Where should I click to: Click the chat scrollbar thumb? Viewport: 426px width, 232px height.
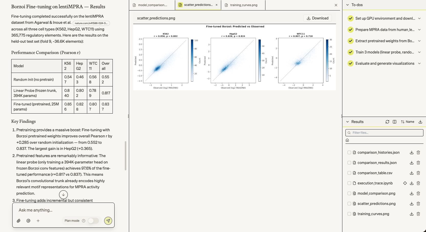pos(125,156)
